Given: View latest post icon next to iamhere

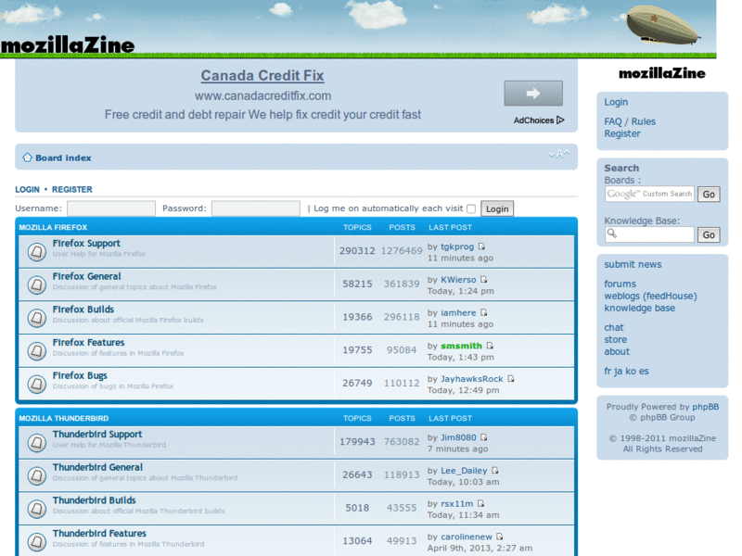Looking at the screenshot, I should (x=483, y=312).
